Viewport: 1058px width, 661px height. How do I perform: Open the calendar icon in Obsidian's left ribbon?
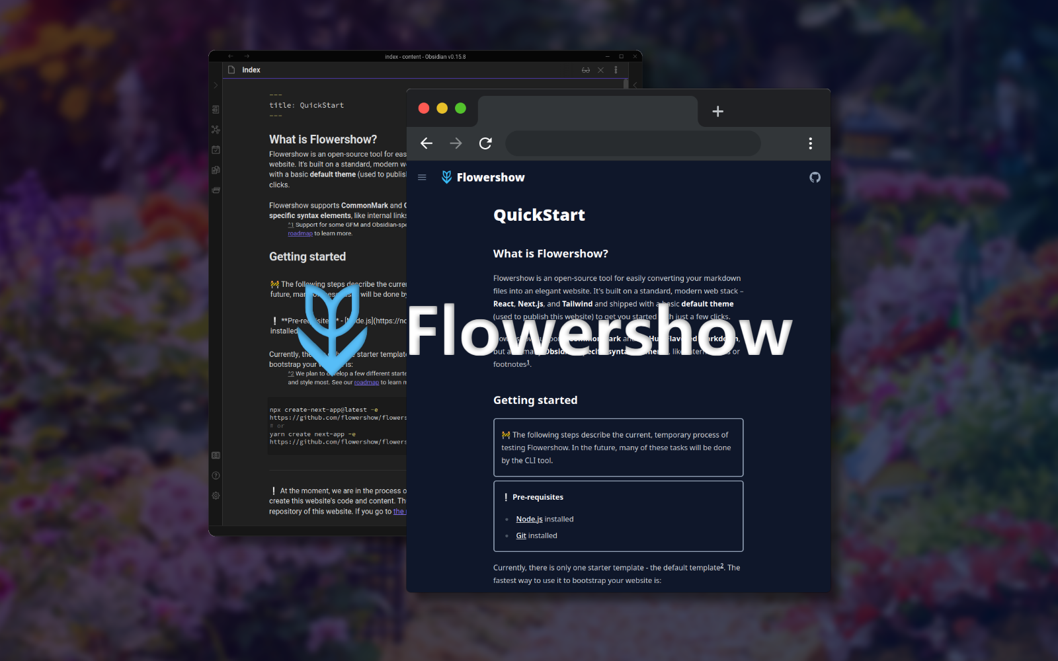215,149
